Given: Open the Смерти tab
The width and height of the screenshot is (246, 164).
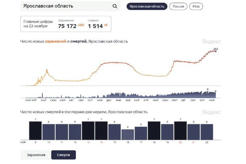Looking at the screenshot, I should tap(64, 155).
